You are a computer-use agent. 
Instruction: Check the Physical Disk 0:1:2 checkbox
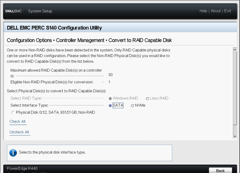[13, 113]
